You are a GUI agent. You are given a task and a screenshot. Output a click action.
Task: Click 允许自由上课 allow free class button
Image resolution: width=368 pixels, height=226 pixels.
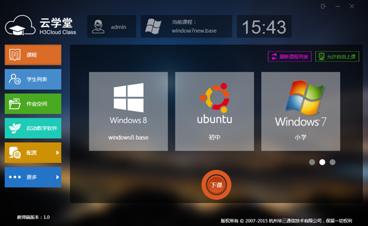tap(337, 57)
